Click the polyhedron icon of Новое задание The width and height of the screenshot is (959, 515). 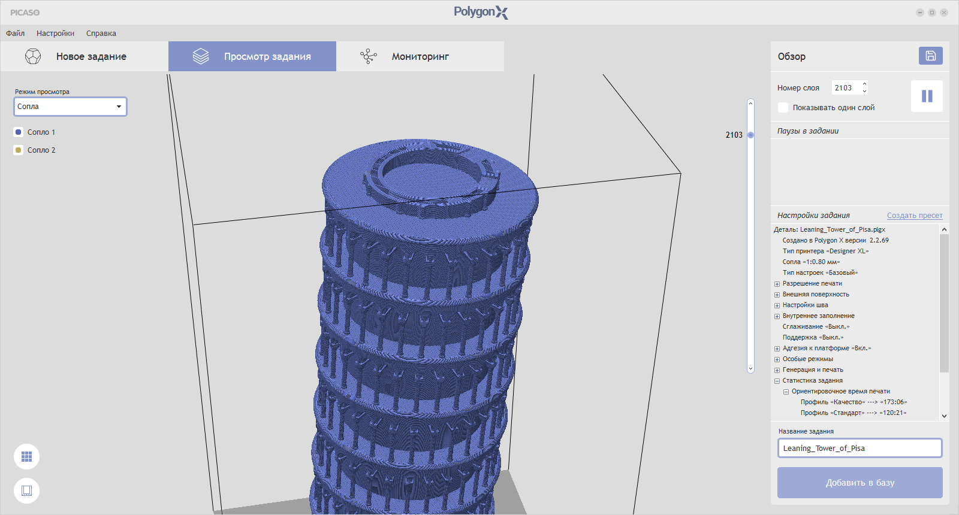33,56
